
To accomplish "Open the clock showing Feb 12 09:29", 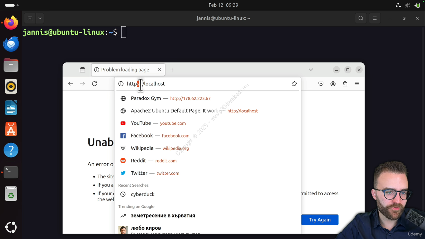I will pyautogui.click(x=223, y=5).
